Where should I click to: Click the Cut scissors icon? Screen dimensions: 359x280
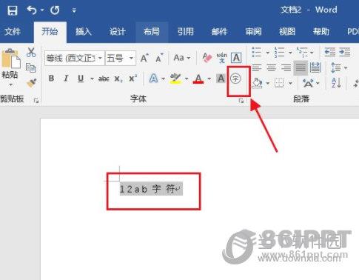(x=31, y=52)
